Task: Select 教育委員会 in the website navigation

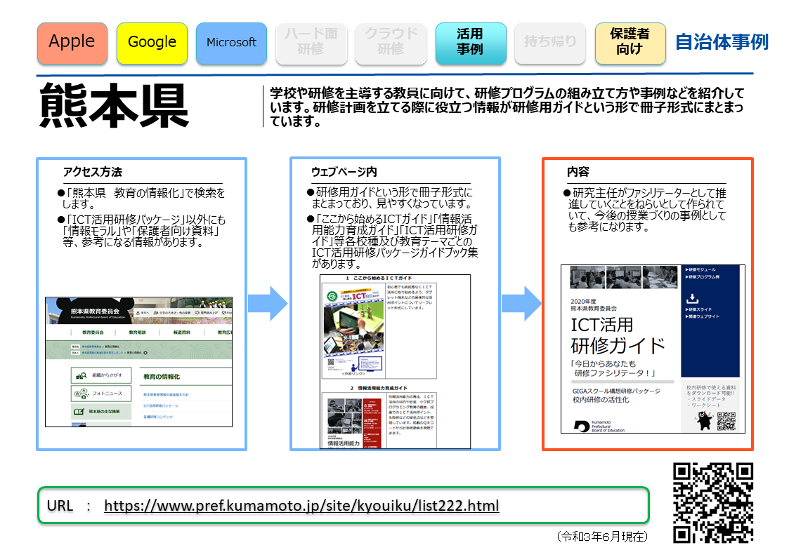Action: [x=93, y=333]
